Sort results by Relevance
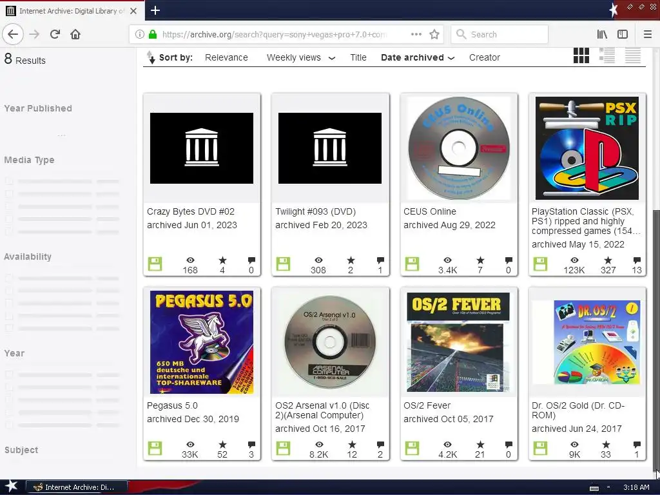660x495 pixels. pos(226,57)
